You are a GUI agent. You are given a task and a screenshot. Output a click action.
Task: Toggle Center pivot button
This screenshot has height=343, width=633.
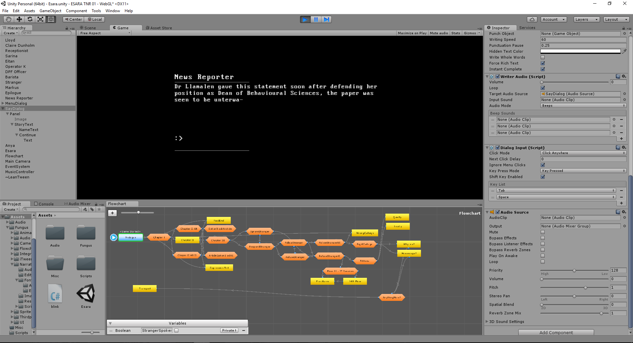(x=73, y=19)
